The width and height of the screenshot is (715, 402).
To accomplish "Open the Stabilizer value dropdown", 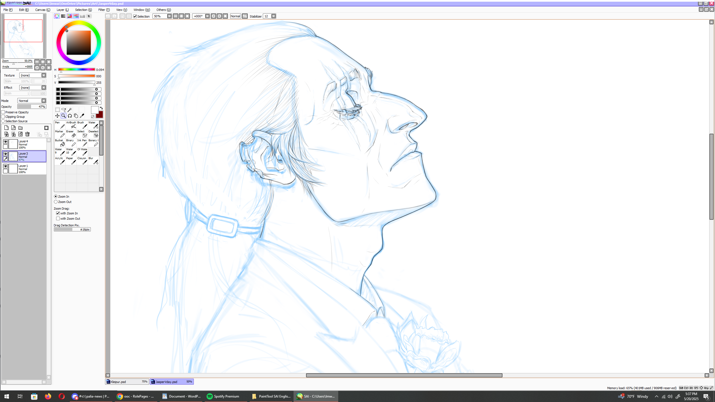I will click(274, 16).
